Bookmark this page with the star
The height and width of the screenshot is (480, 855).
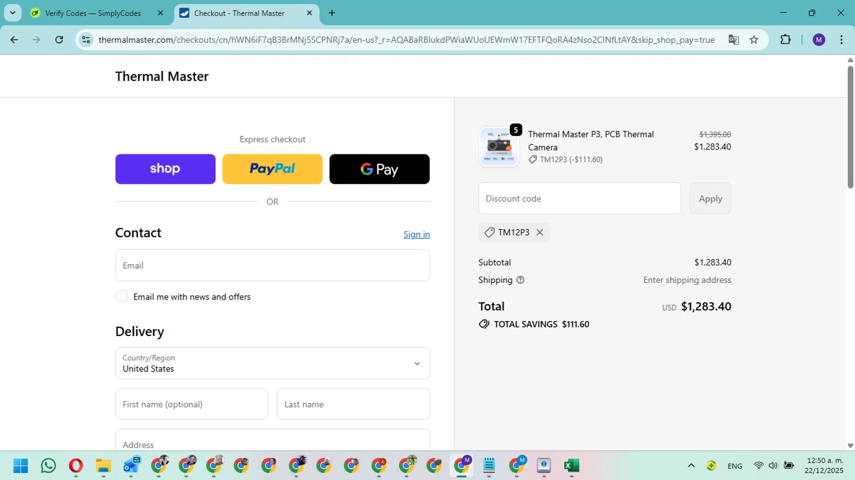pyautogui.click(x=754, y=40)
